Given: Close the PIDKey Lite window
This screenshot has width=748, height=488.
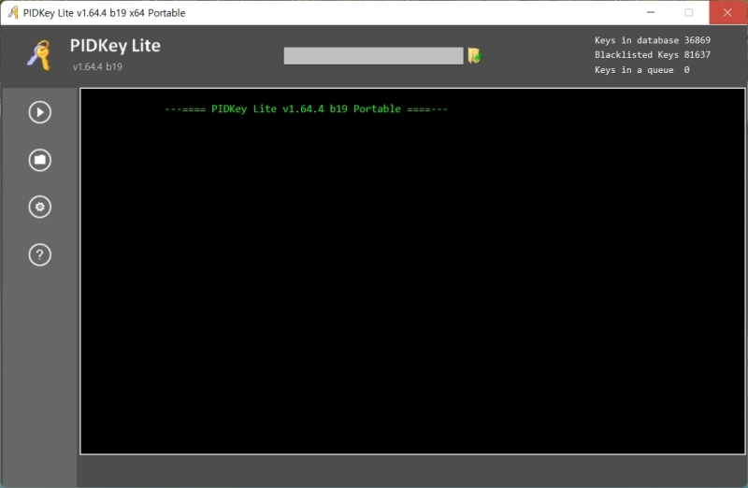Looking at the screenshot, I should click(727, 12).
